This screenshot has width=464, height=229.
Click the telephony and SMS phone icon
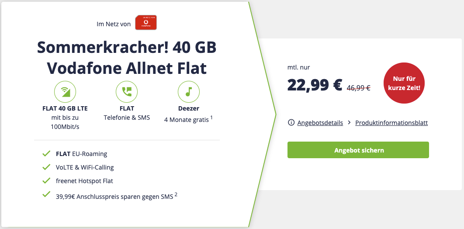point(127,92)
